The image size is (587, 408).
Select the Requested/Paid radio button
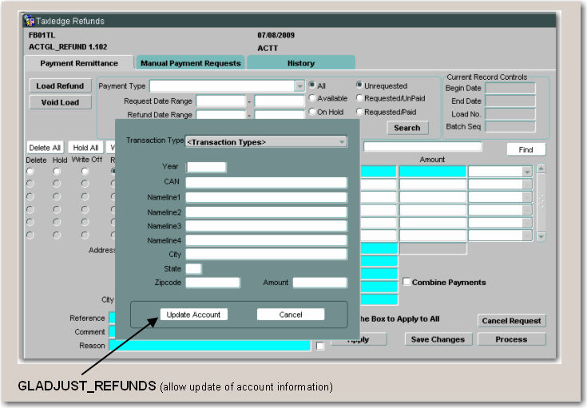point(359,113)
